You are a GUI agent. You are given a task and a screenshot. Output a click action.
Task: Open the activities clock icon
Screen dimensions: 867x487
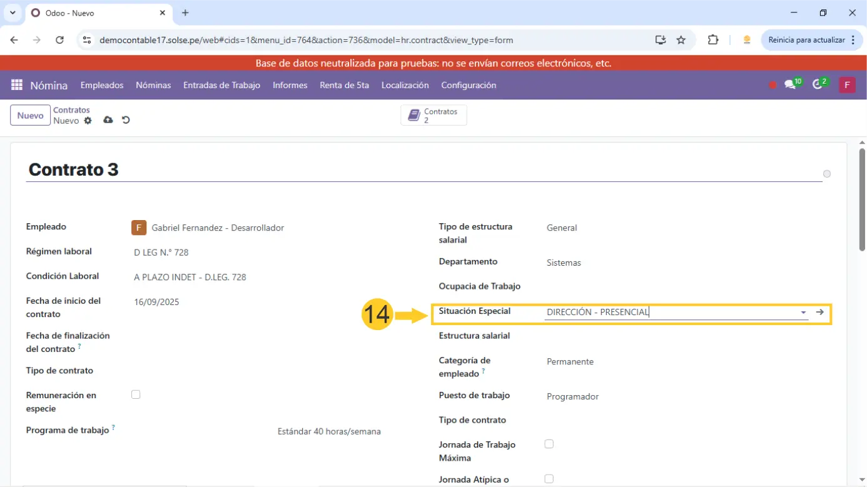[818, 85]
